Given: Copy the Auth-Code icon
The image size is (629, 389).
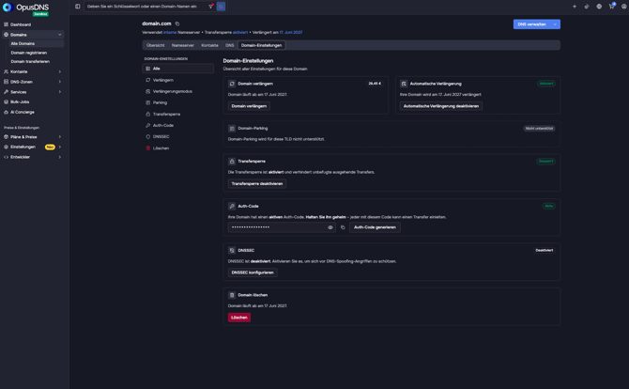Looking at the screenshot, I should (343, 227).
